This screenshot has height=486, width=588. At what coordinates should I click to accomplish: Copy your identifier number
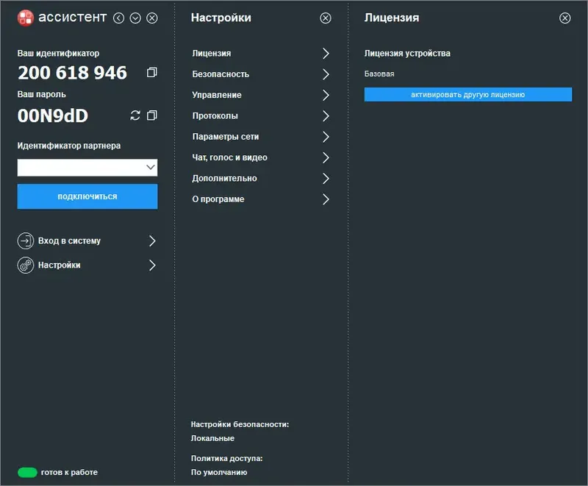pyautogui.click(x=152, y=73)
